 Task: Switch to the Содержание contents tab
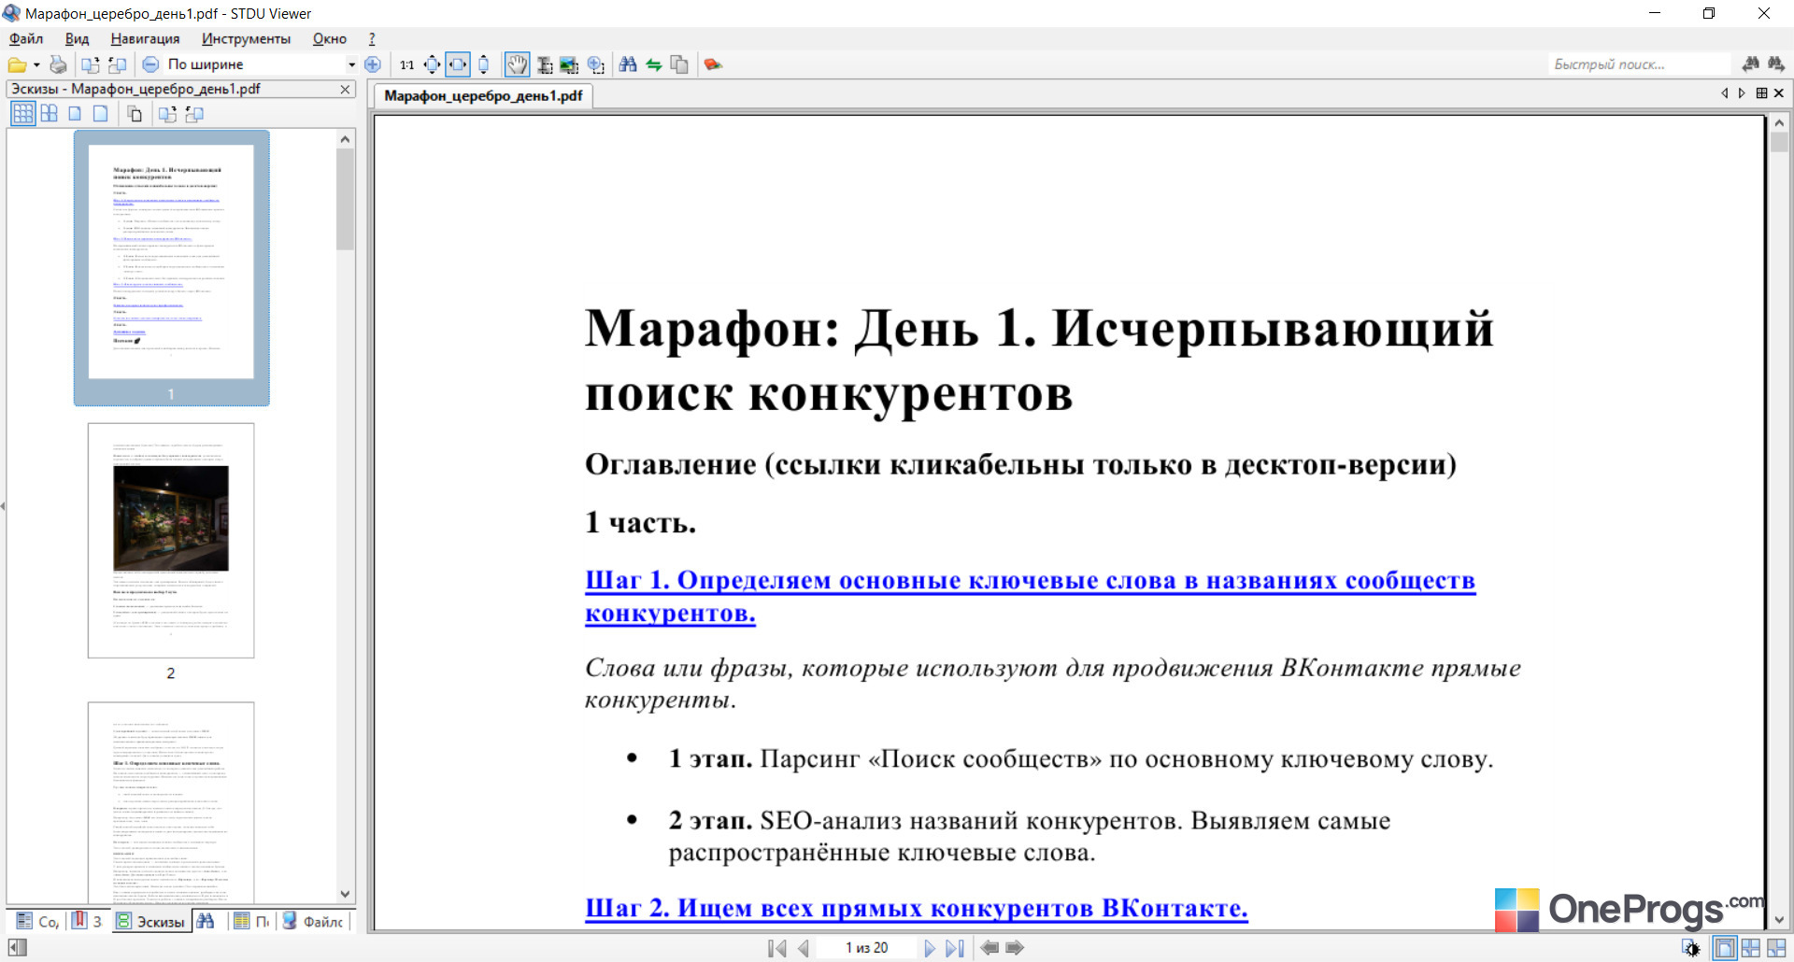point(37,921)
